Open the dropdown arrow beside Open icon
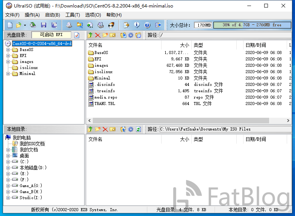Screen dimensions: 295x216 tap(25, 25)
